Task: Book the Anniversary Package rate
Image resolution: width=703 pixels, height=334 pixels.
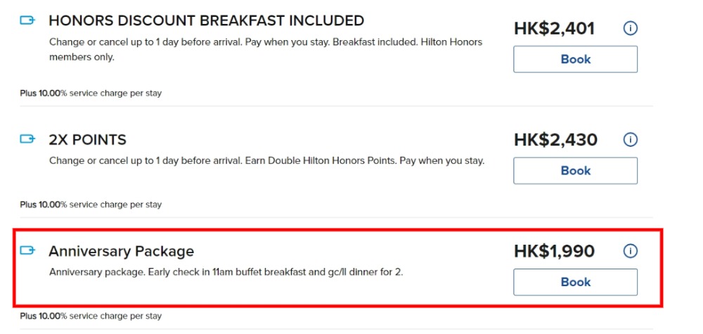Action: click(x=575, y=282)
